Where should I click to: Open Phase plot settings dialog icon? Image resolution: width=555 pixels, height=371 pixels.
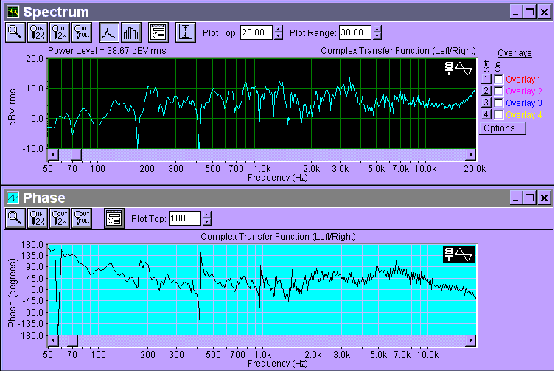click(x=114, y=218)
